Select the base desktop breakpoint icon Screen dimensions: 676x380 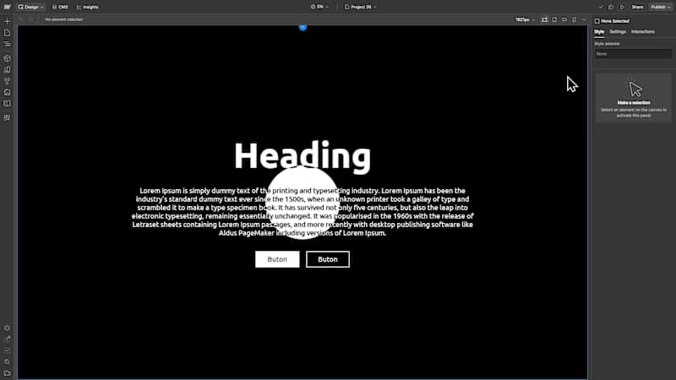pos(544,19)
